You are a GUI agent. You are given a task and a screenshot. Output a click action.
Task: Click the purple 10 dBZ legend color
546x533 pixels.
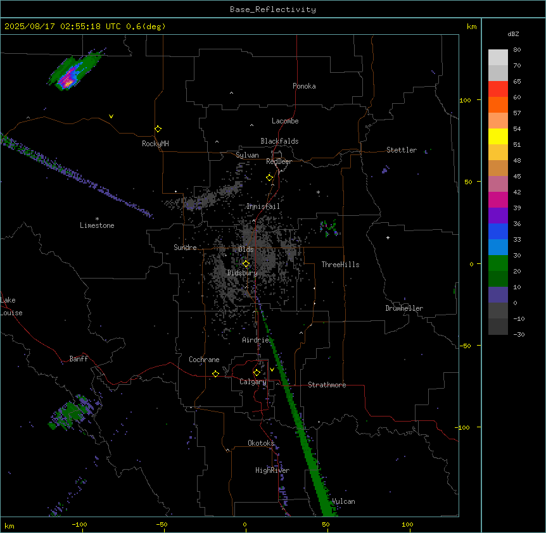pos(498,295)
